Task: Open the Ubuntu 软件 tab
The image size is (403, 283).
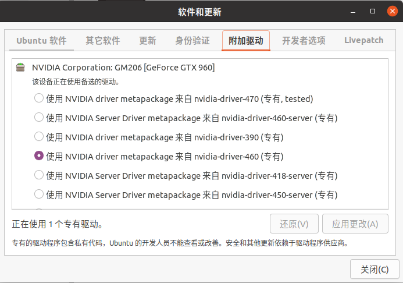Action: [41, 41]
